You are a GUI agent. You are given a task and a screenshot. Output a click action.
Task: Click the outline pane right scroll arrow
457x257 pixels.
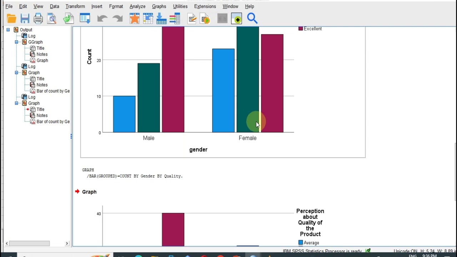click(x=67, y=243)
